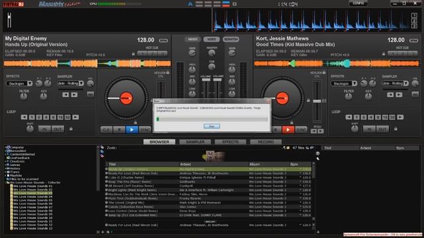Image resolution: width=424 pixels, height=238 pixels.
Task: Show the SCRATCH center panel
Action: pyautogui.click(x=231, y=40)
